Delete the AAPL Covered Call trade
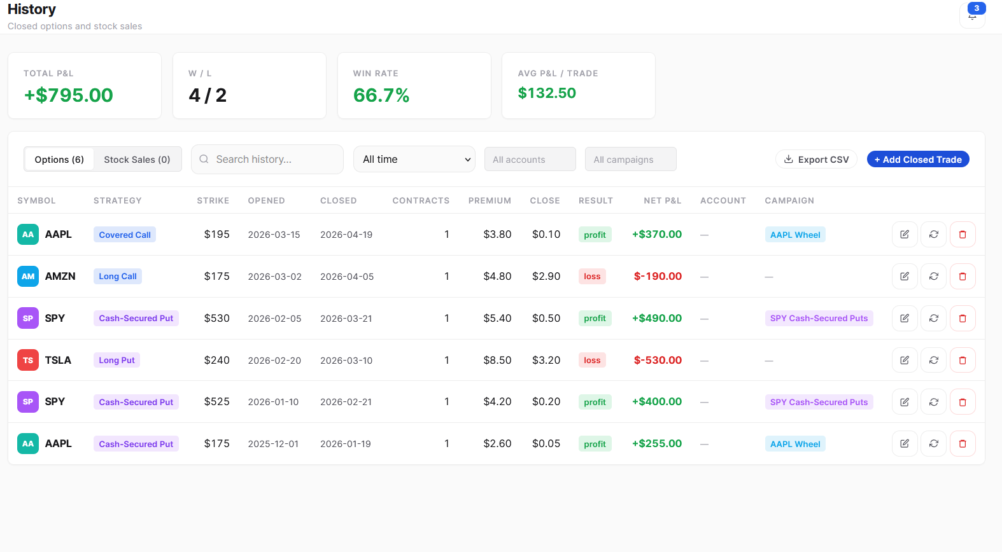 [963, 235]
